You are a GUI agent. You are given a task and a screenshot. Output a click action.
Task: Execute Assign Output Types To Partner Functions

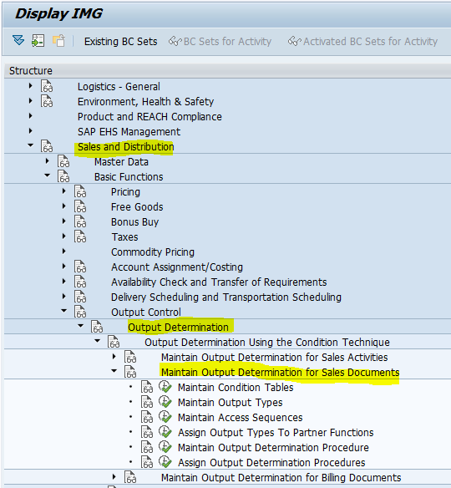click(x=165, y=432)
